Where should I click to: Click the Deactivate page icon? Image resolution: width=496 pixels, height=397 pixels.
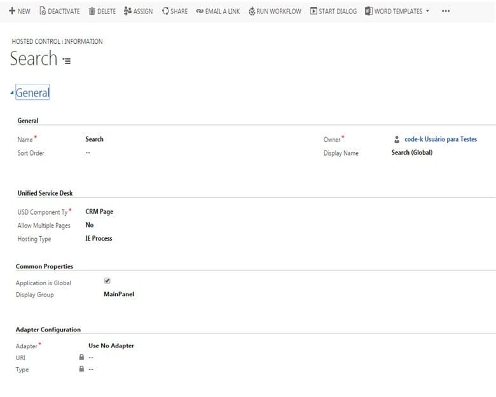coord(43,11)
